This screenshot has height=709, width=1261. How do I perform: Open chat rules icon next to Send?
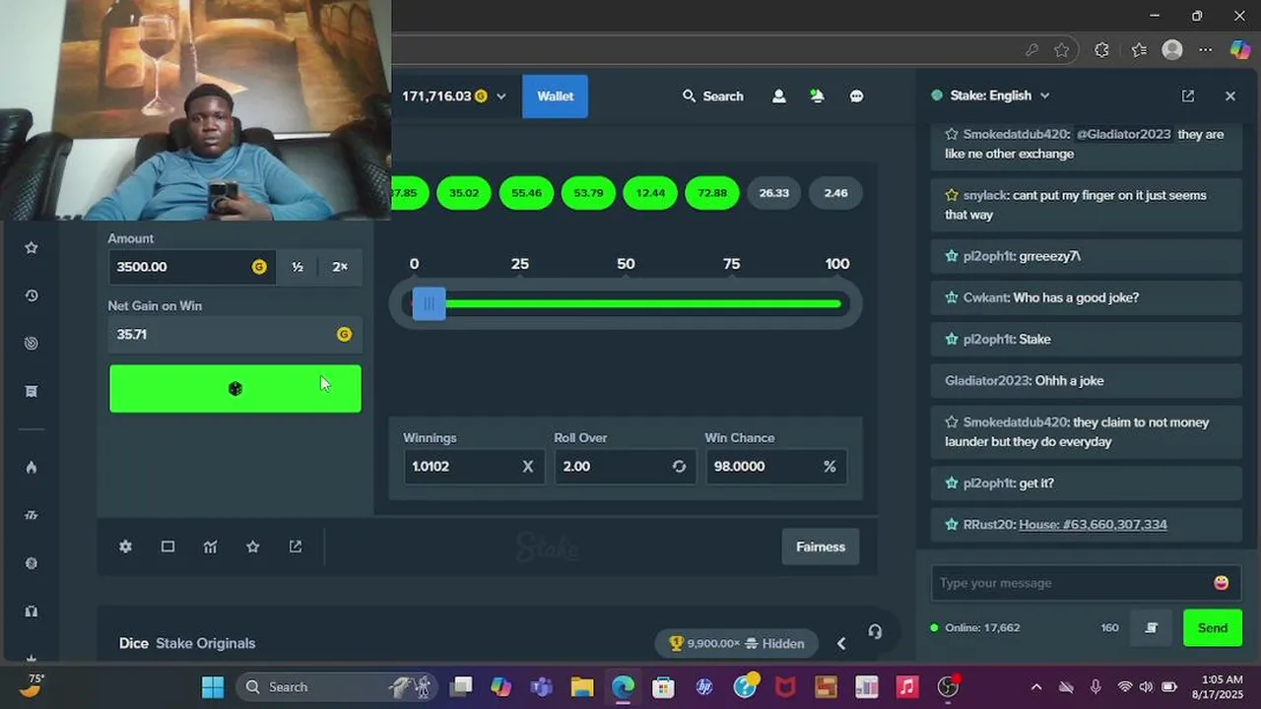coord(1151,628)
